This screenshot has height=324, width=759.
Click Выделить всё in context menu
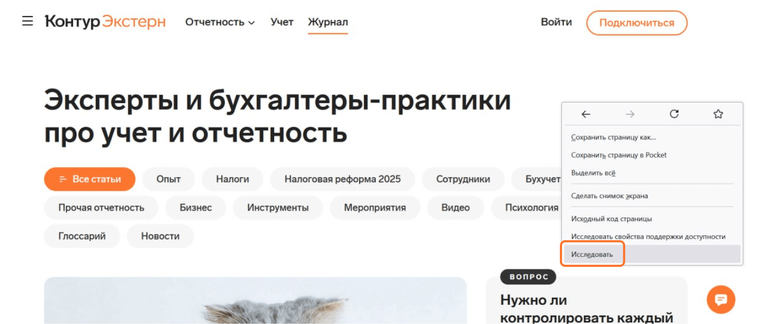click(x=652, y=173)
